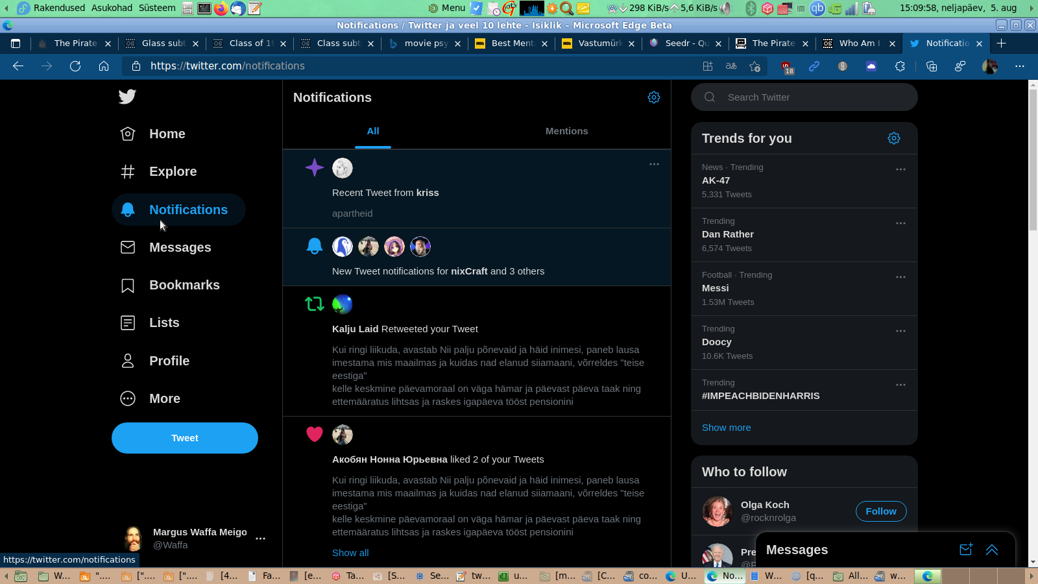Click the browser back button
This screenshot has height=584, width=1038.
tap(18, 66)
